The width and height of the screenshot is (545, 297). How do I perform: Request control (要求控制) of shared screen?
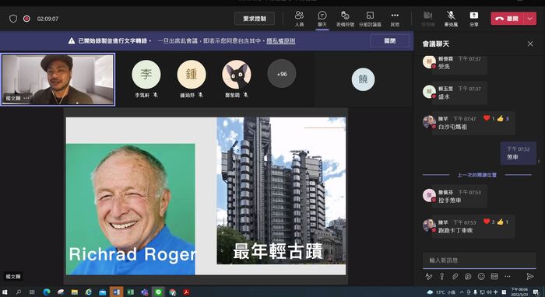pyautogui.click(x=255, y=19)
